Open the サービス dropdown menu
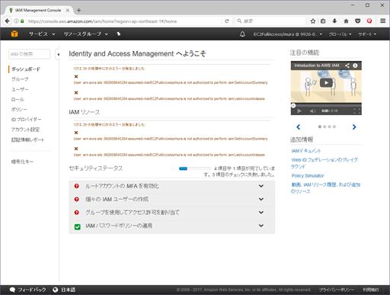The height and width of the screenshot is (295, 390). pos(42,34)
